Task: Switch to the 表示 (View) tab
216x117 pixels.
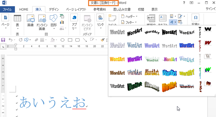Action: point(154,9)
